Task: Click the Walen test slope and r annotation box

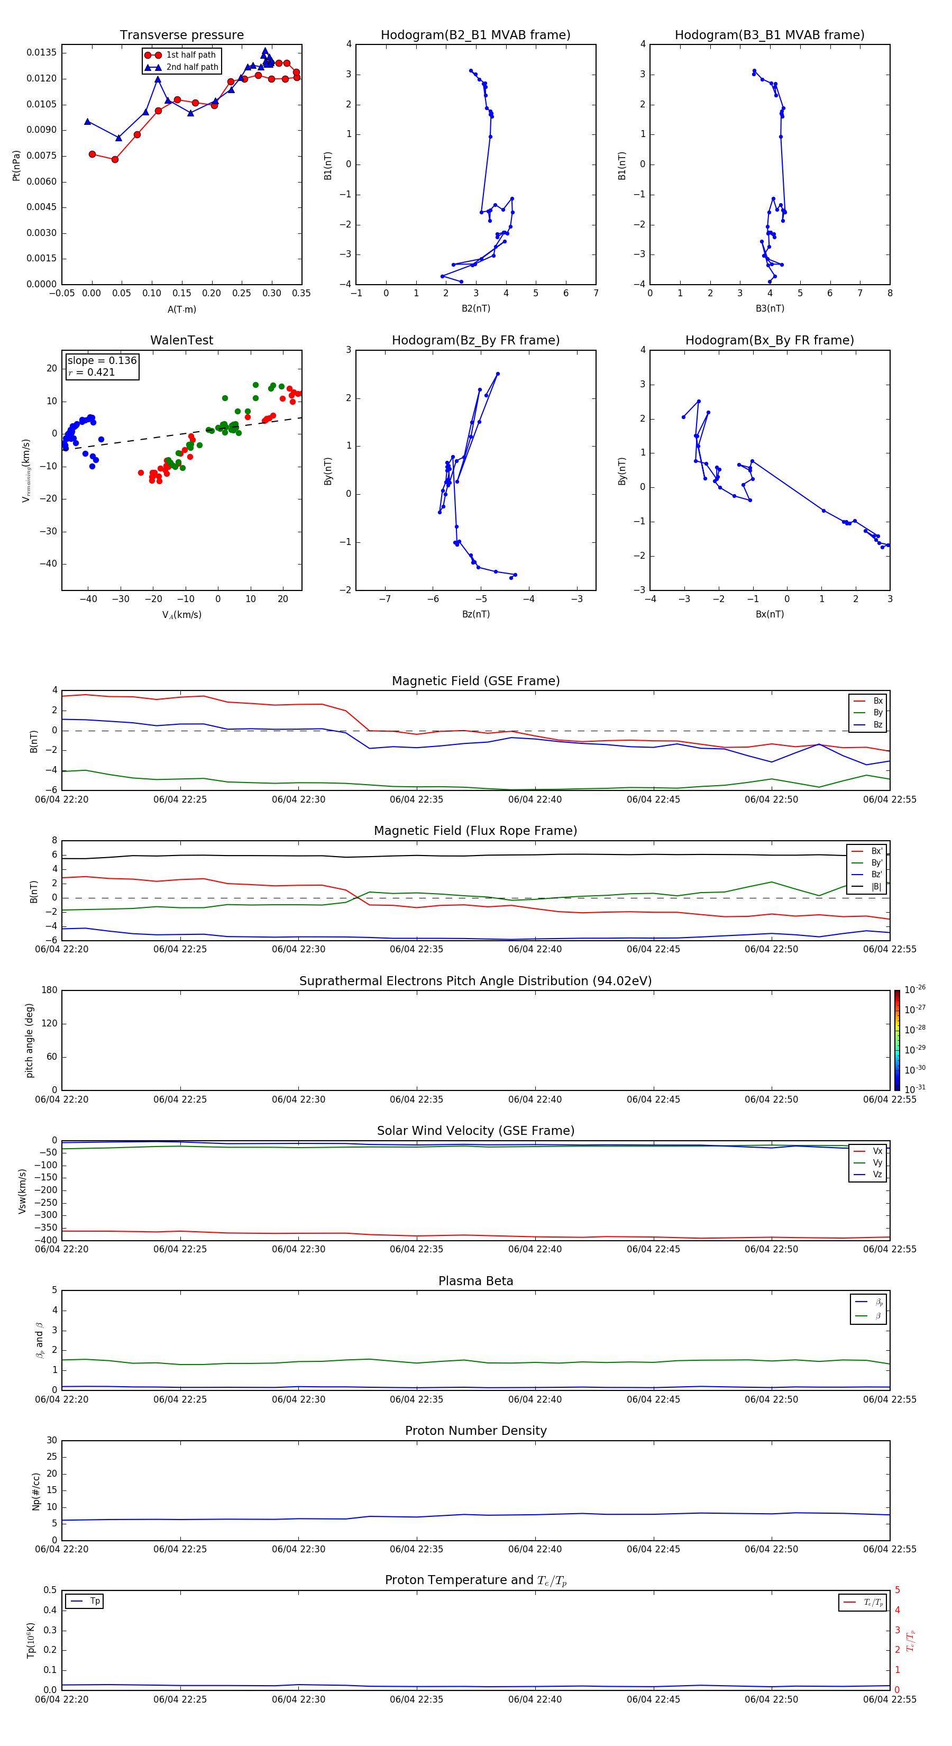Action: pyautogui.click(x=102, y=366)
